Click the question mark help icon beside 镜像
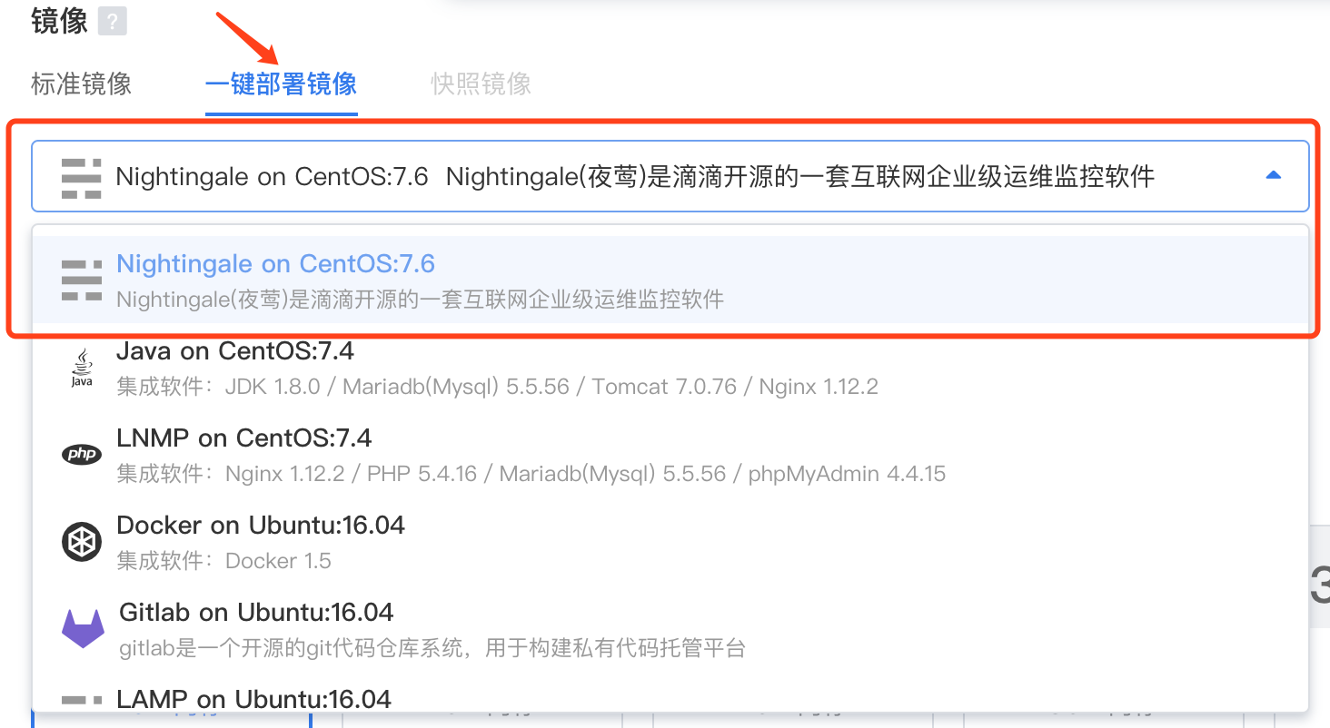This screenshot has height=728, width=1330. [x=112, y=21]
